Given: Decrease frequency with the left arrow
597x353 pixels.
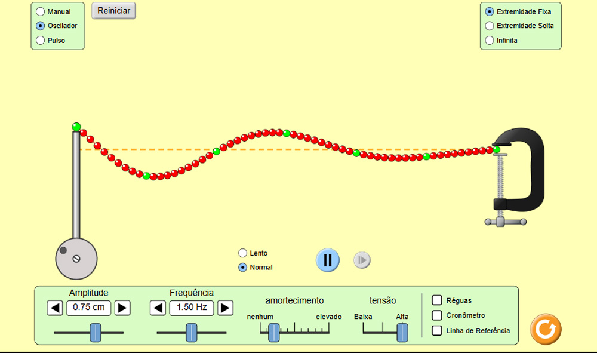Looking at the screenshot, I should (x=158, y=308).
